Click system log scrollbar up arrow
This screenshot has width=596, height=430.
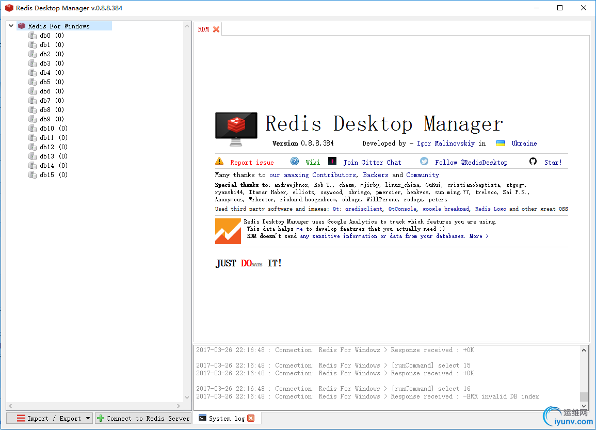click(584, 350)
